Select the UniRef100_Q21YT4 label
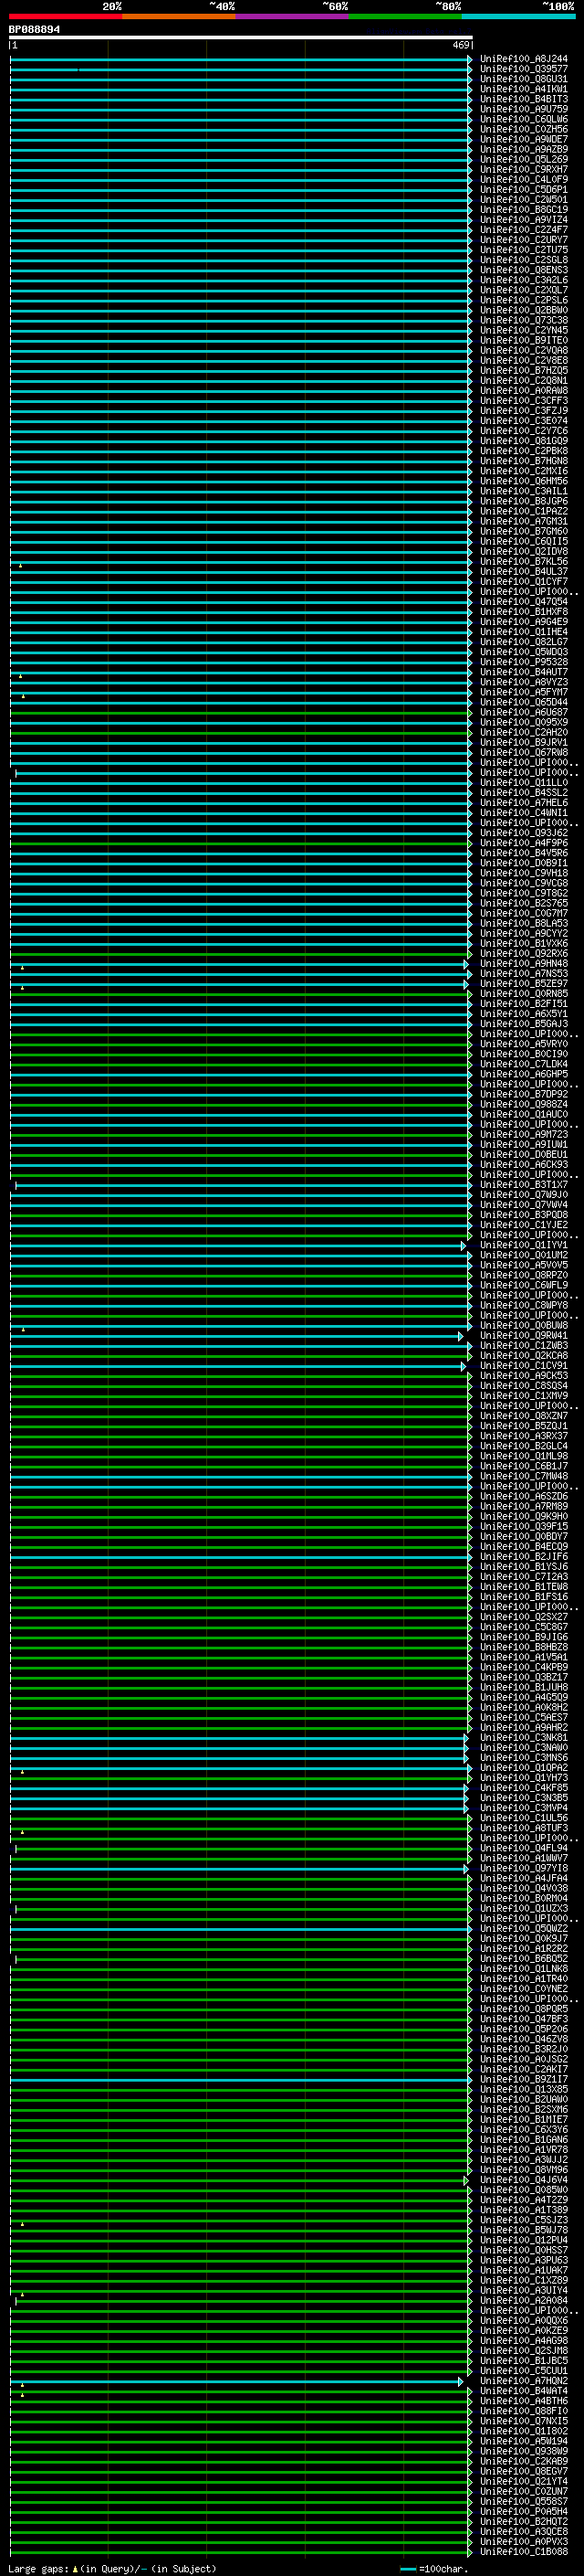Screen dimensions: 584x2576 pos(523,2482)
